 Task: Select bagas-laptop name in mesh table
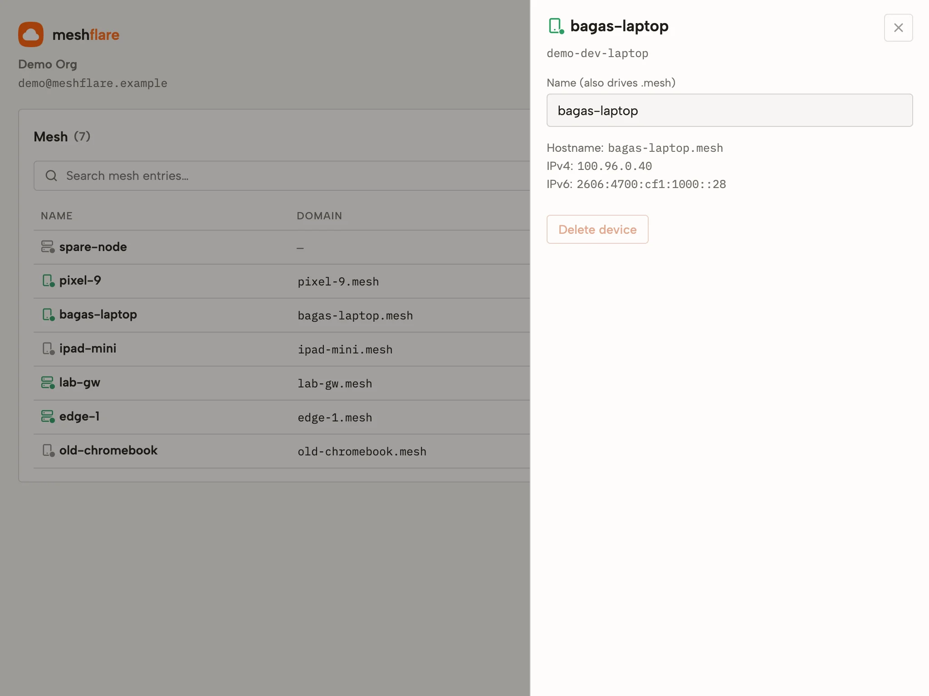point(98,314)
